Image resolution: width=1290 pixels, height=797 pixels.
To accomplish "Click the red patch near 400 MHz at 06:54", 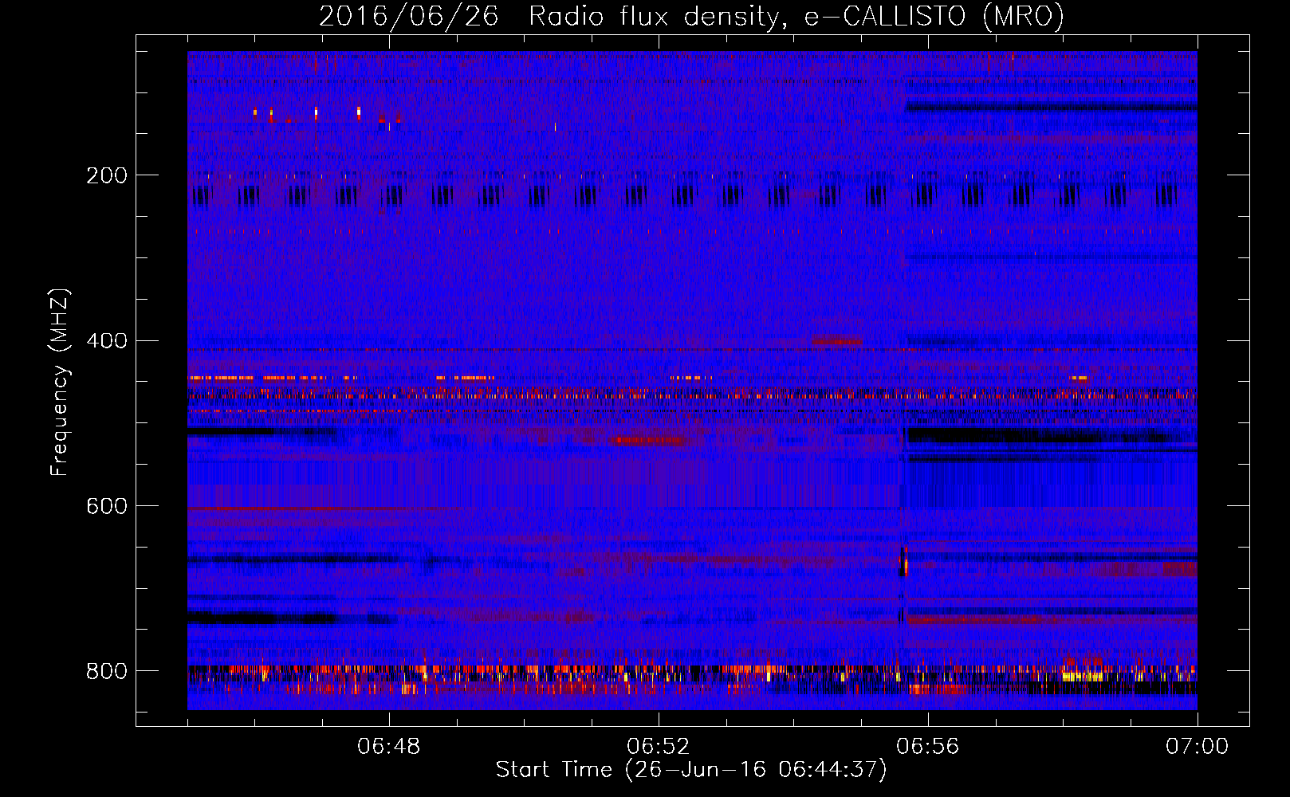I will click(836, 341).
